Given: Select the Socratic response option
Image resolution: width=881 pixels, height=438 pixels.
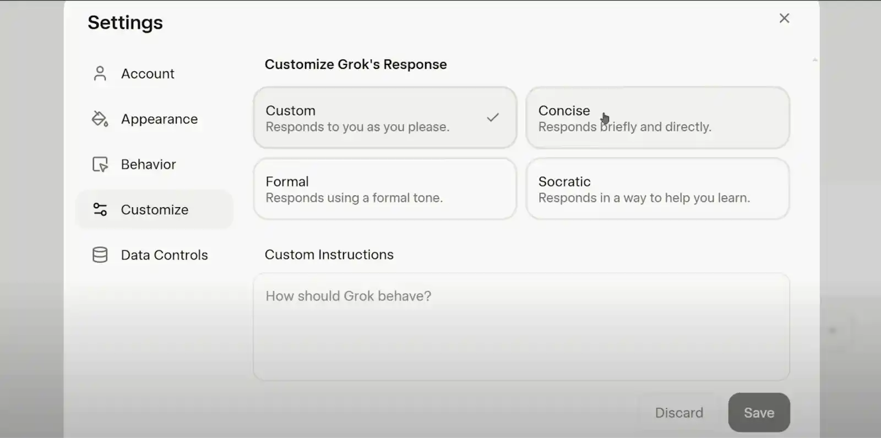Looking at the screenshot, I should pyautogui.click(x=657, y=189).
